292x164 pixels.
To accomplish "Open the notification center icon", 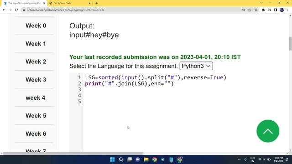I will [287, 159].
